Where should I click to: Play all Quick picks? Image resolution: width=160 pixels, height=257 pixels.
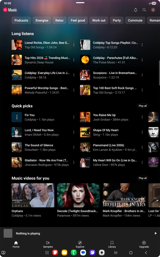[x=143, y=106]
